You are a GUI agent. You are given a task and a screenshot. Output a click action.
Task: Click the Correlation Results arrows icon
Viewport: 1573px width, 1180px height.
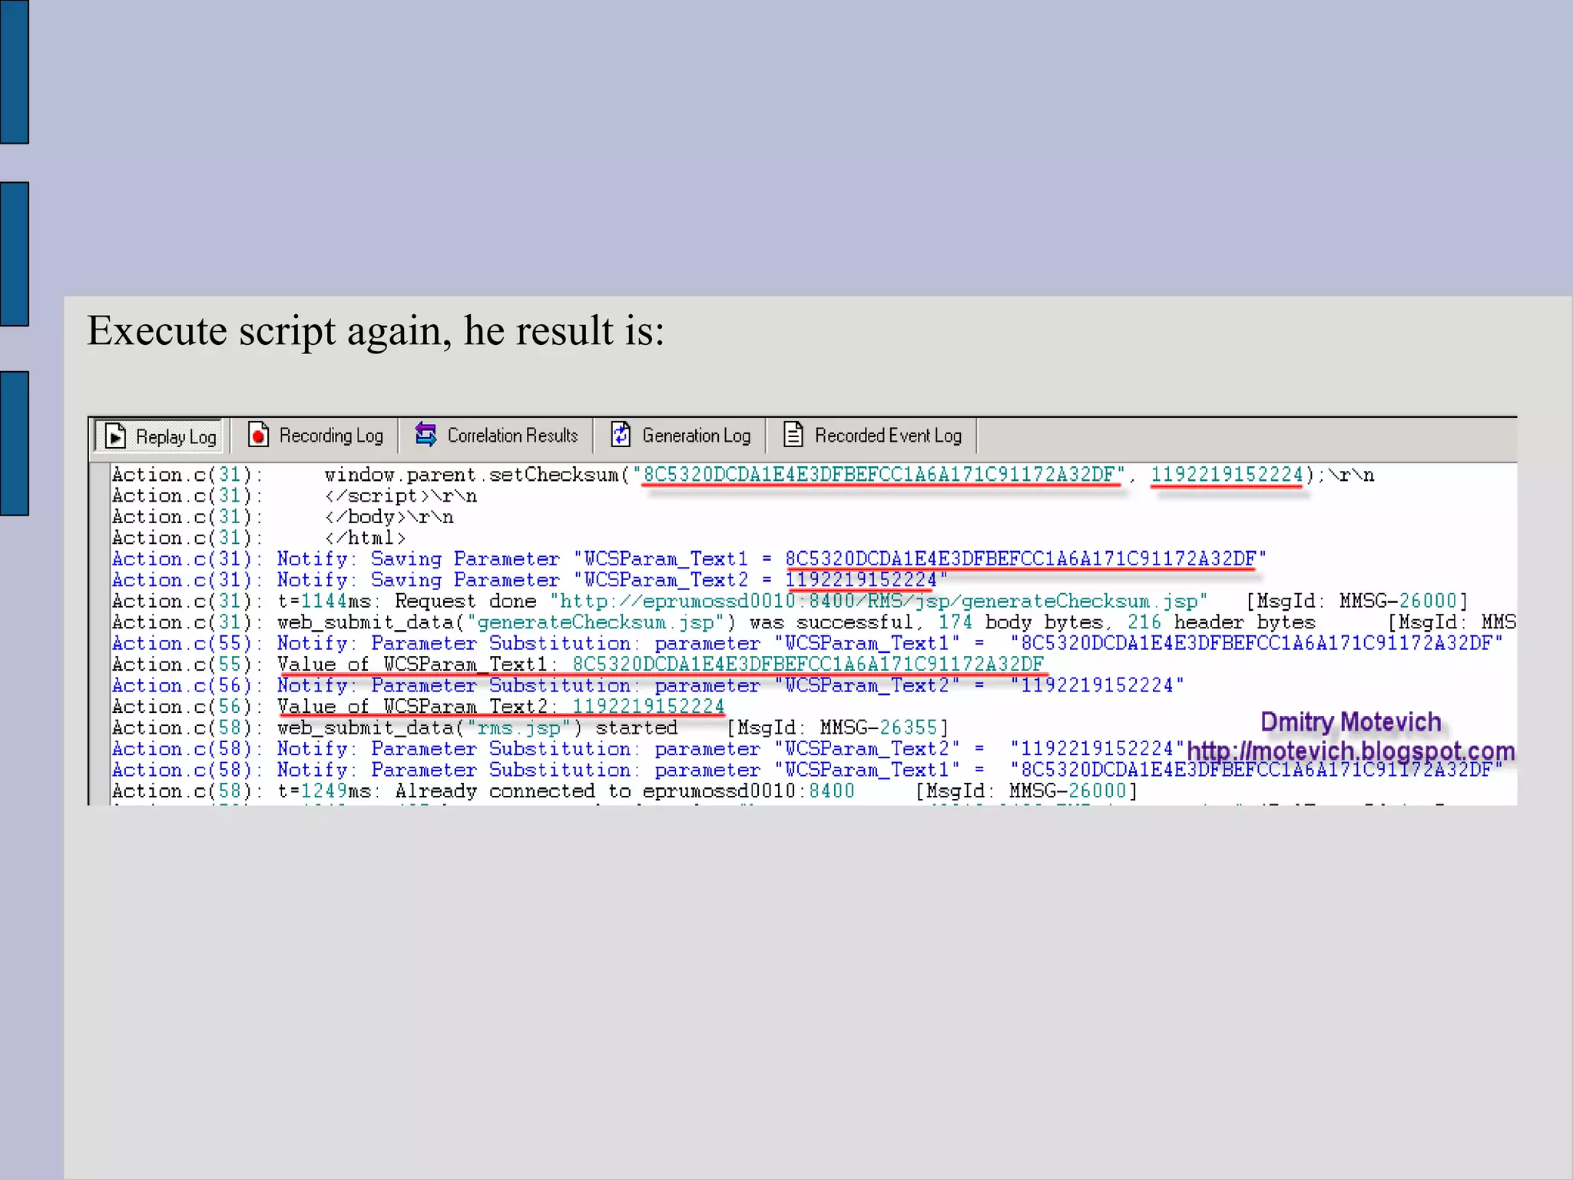tap(426, 434)
